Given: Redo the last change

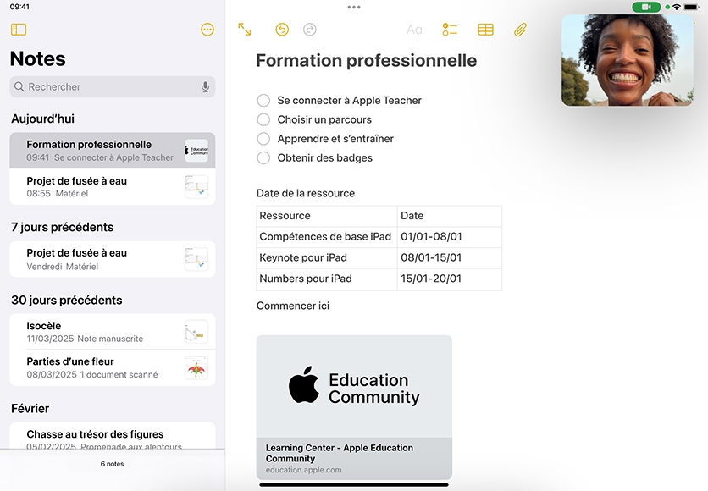Looking at the screenshot, I should [310, 30].
